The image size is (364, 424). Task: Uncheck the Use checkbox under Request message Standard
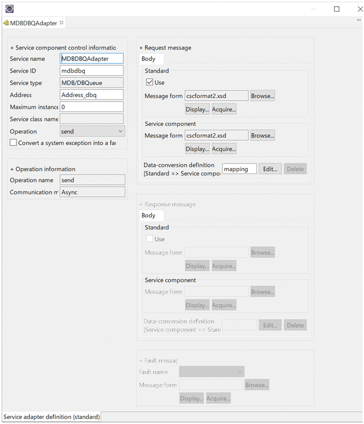(149, 82)
